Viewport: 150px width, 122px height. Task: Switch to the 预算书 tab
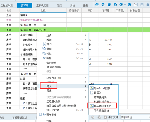(x=25, y=5)
